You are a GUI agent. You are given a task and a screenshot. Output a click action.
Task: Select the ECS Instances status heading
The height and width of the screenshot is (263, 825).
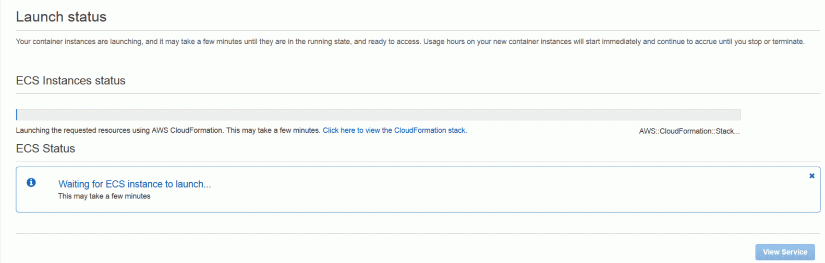point(70,81)
